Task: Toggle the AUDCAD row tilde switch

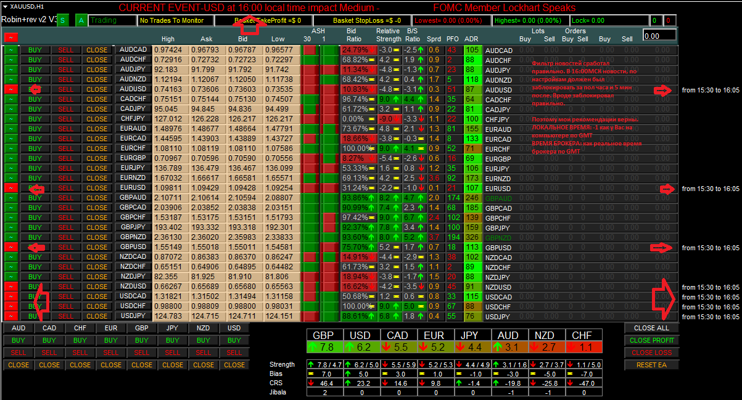Action: (10, 50)
